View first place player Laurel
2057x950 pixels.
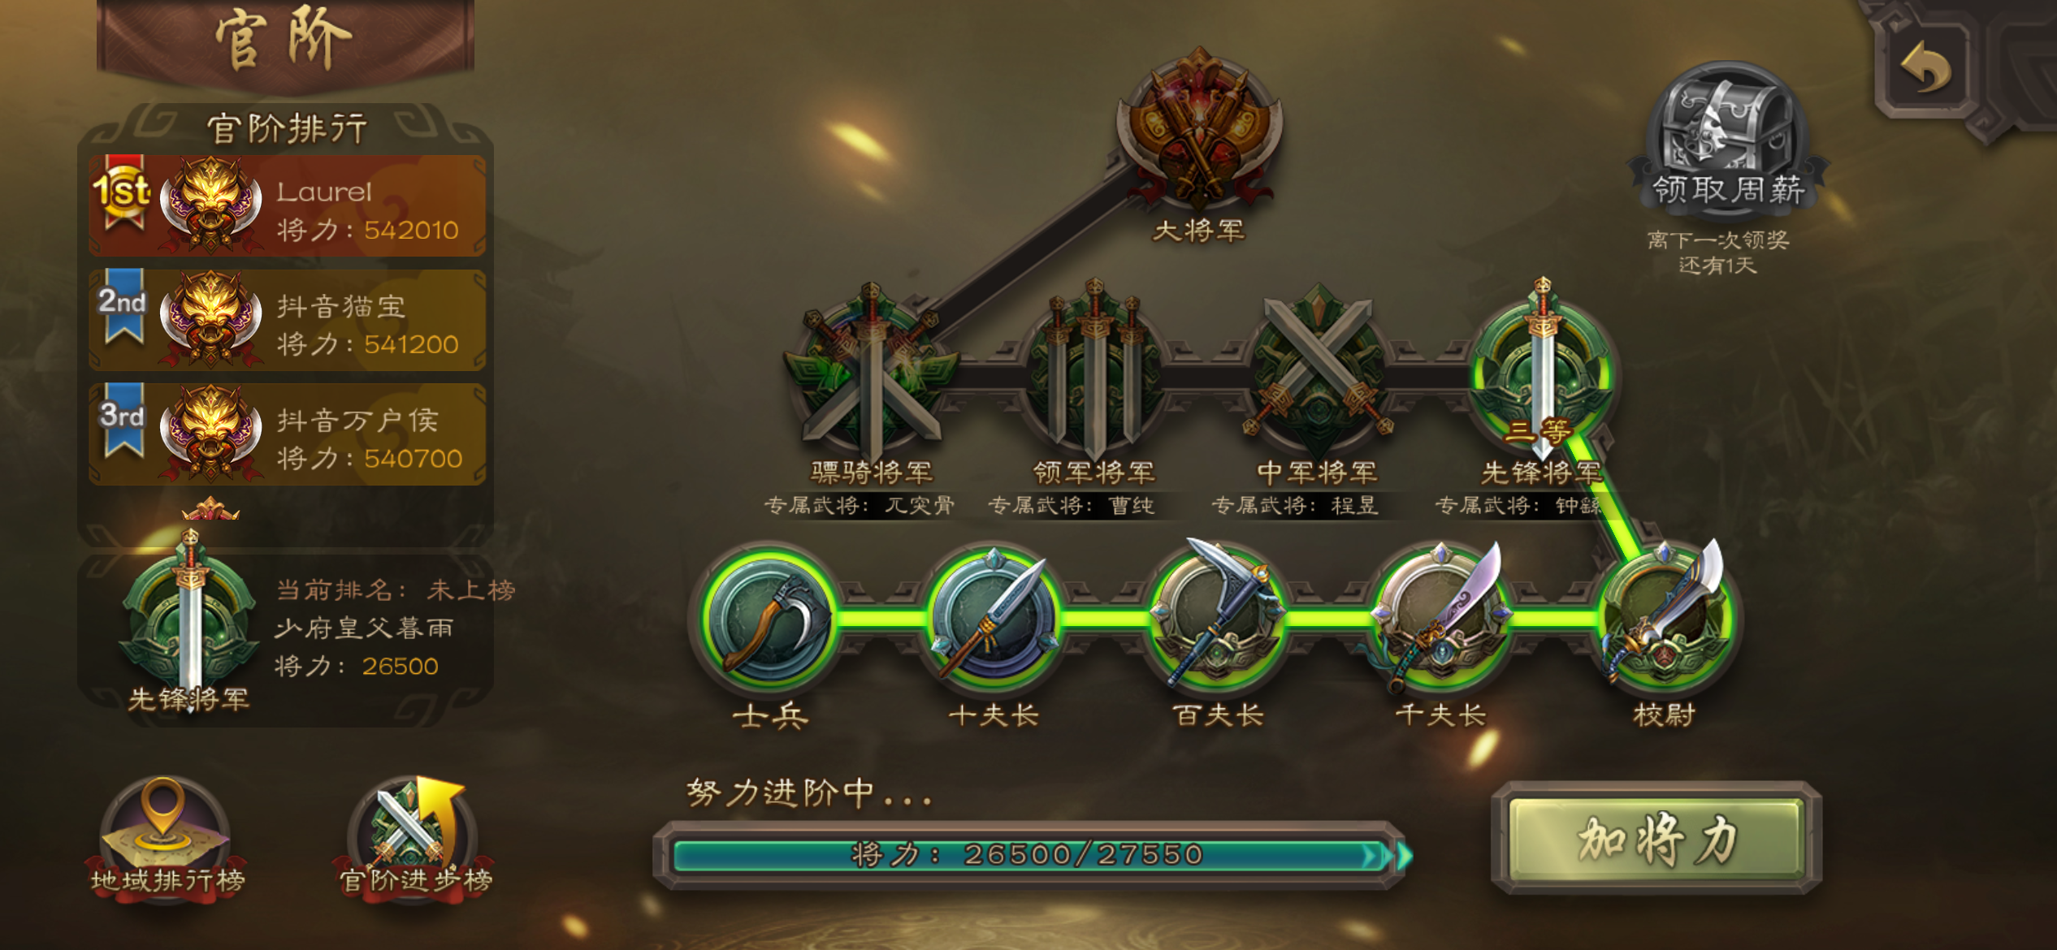point(287,206)
